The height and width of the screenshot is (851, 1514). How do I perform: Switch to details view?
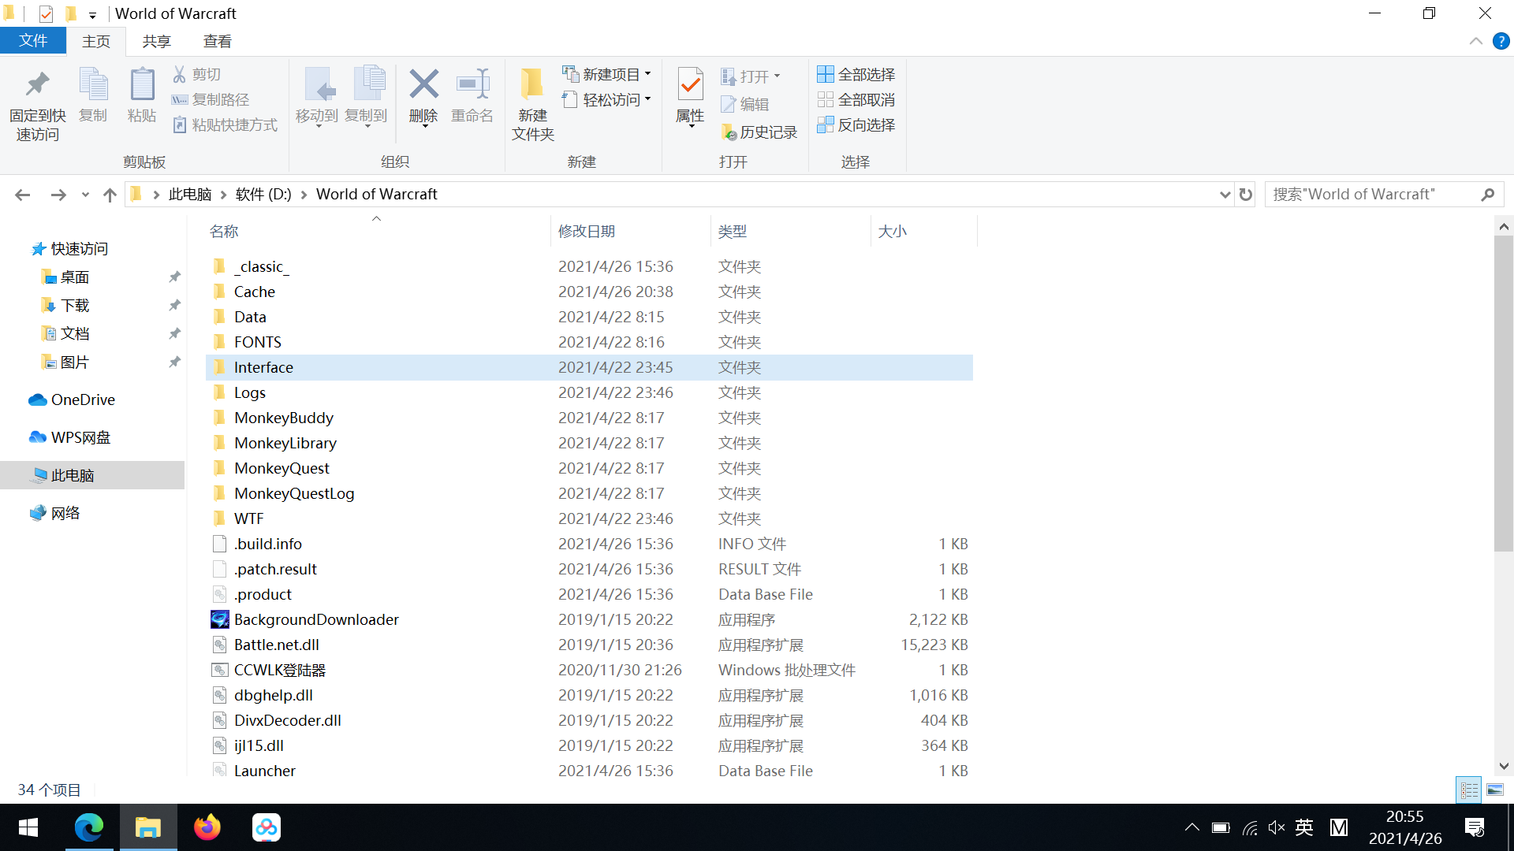click(1468, 790)
